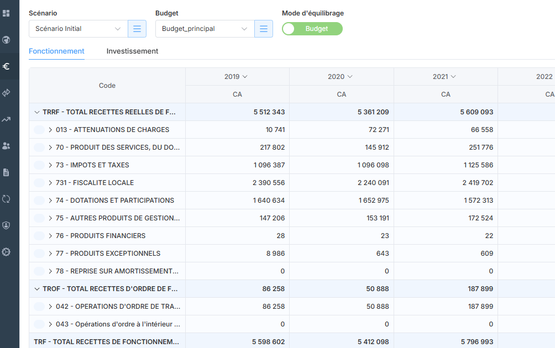
Task: Open the Scénario Initial dropdown
Action: pos(78,29)
